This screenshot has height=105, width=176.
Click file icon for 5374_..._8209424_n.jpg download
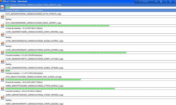click(x=2, y=8)
